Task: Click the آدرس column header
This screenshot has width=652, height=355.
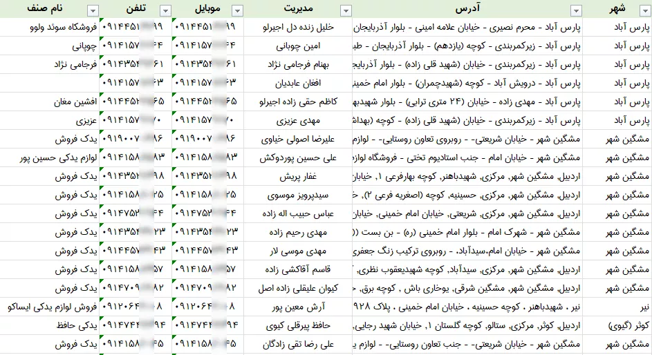Action: (467, 8)
